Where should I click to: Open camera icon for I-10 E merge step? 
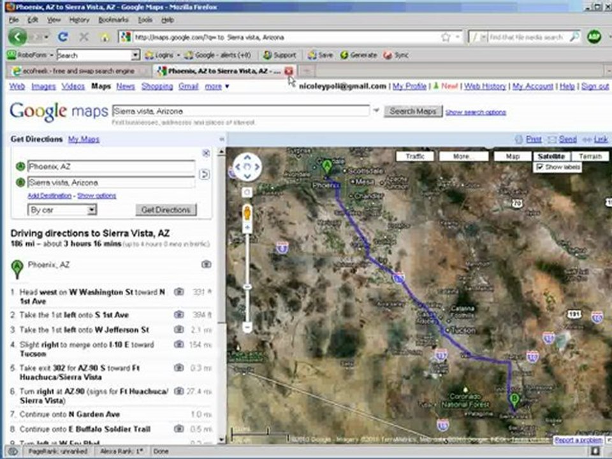tap(178, 344)
